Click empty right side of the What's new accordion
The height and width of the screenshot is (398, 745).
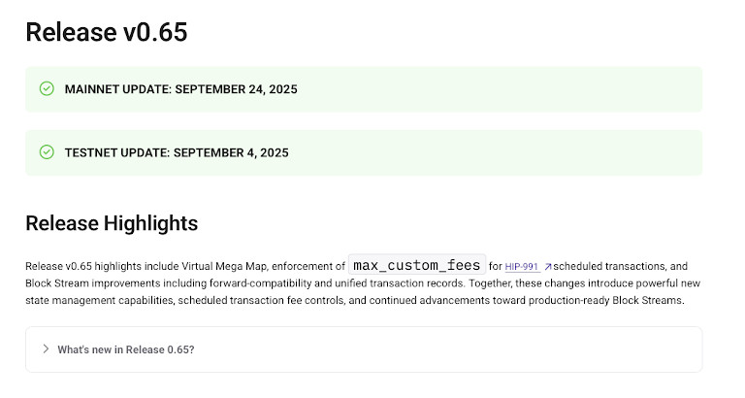[534, 349]
